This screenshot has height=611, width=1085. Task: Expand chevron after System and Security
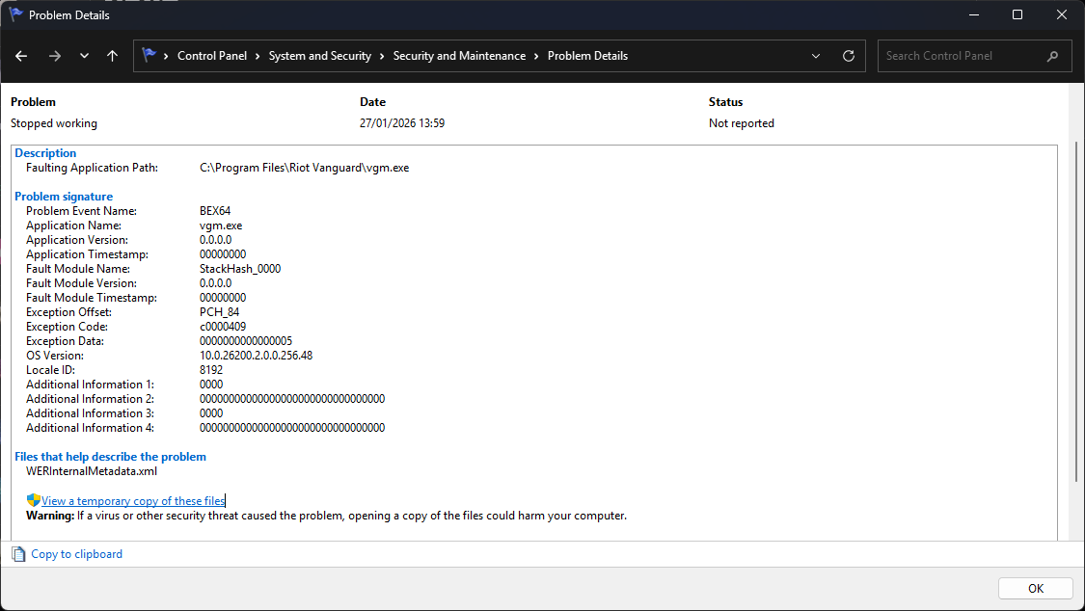pyautogui.click(x=382, y=56)
